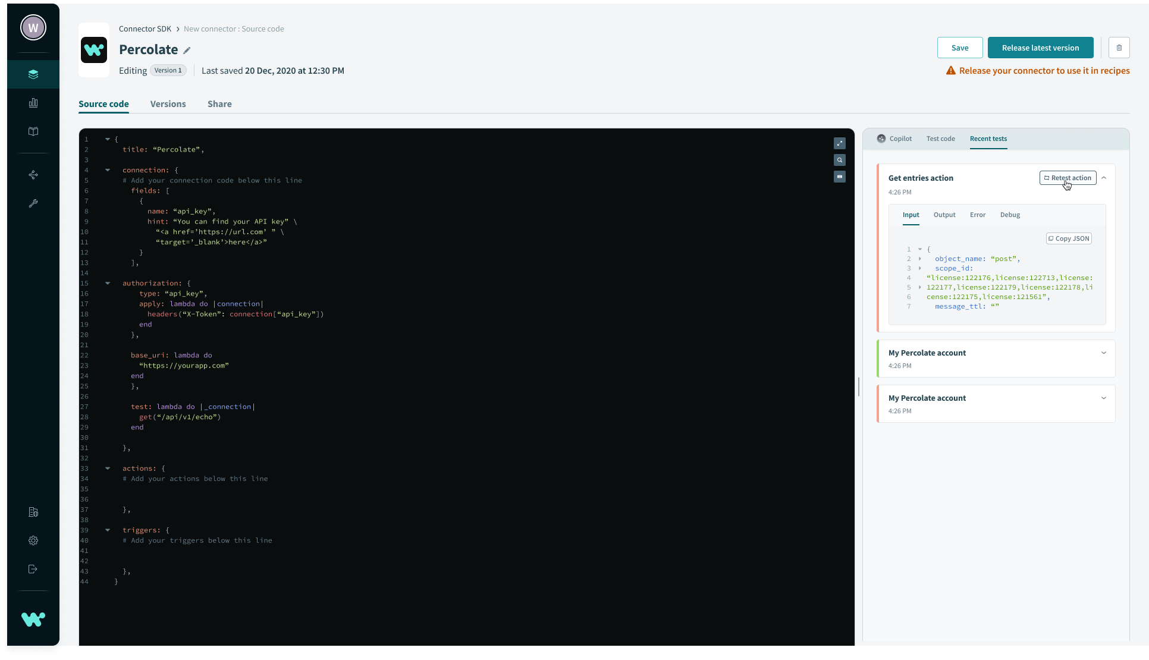Fold the actions block at line 33
Image resolution: width=1149 pixels, height=660 pixels.
(108, 469)
